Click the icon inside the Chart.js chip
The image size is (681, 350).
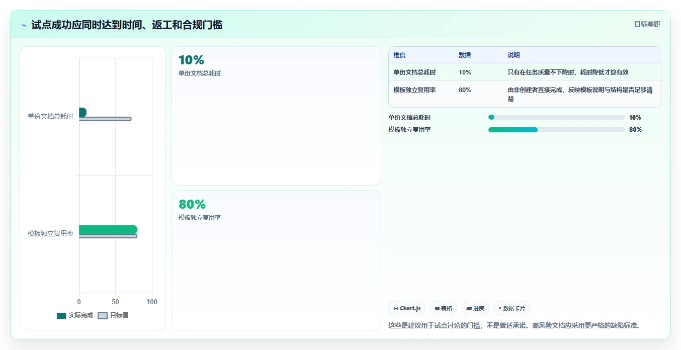coord(396,308)
